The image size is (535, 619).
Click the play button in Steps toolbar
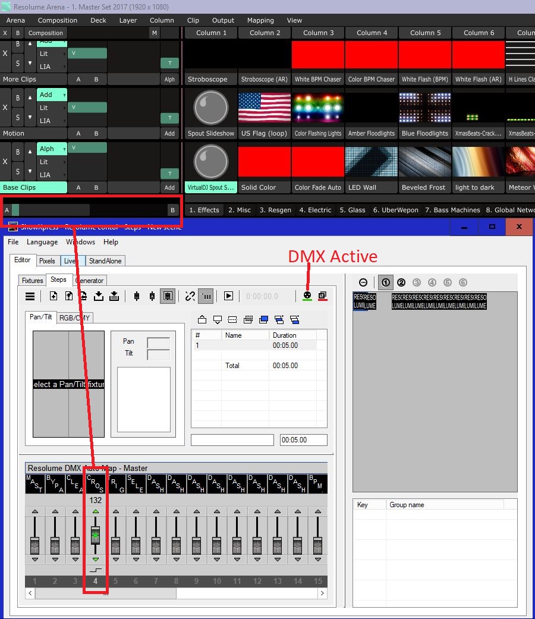pos(228,296)
